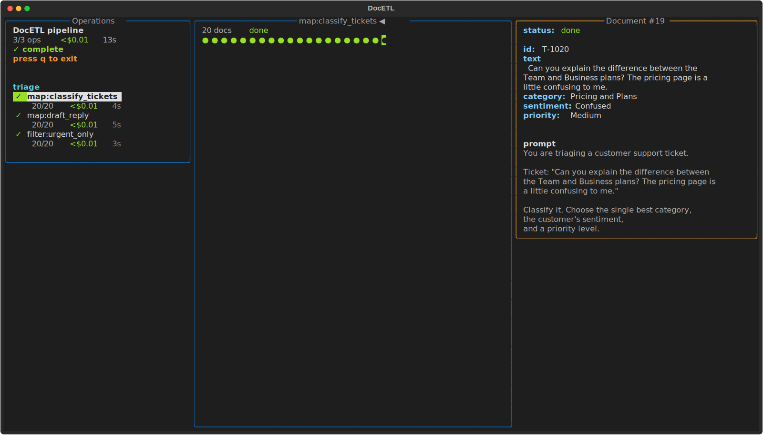Click the 'map:classify_tickets' center panel title
This screenshot has height=435, width=763.
(338, 21)
